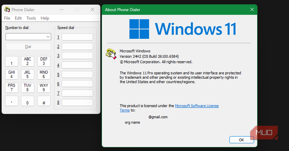The height and width of the screenshot is (151, 289).
Task: Tap the star keypad key
Action: point(12,101)
